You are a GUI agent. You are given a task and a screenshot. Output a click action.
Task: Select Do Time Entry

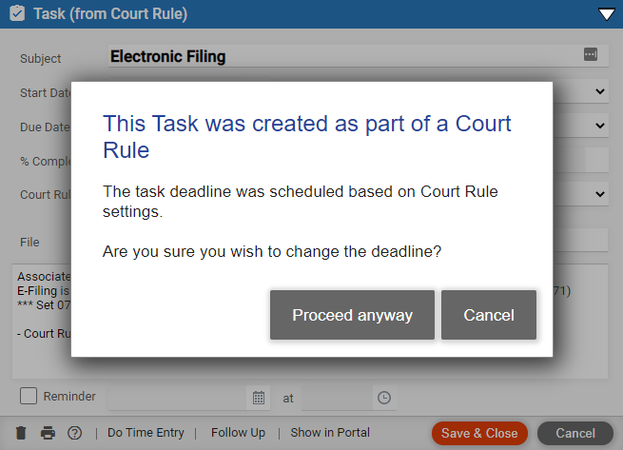coord(146,433)
